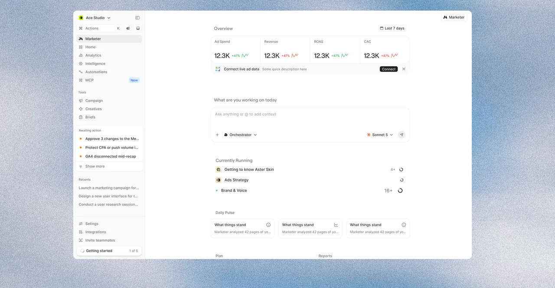Open 'Approve 3 changes to the Me...' action
Image resolution: width=555 pixels, height=288 pixels.
pyautogui.click(x=109, y=139)
